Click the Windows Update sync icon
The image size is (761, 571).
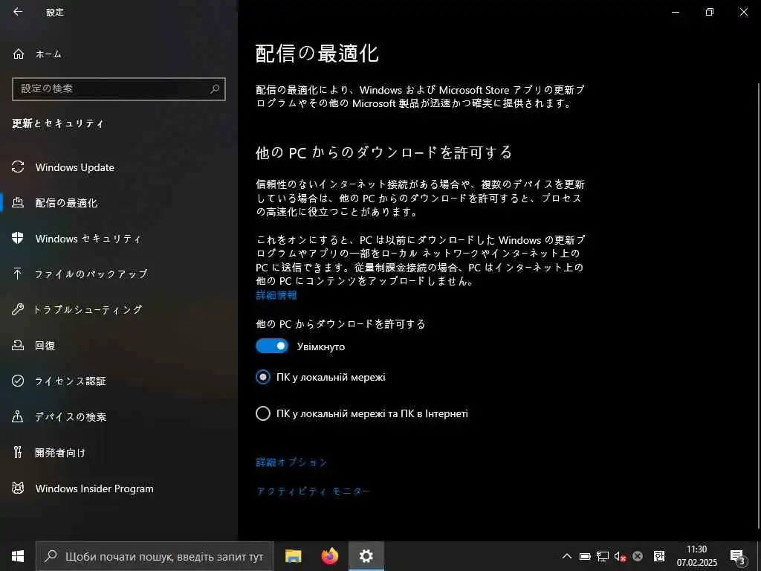pyautogui.click(x=18, y=167)
